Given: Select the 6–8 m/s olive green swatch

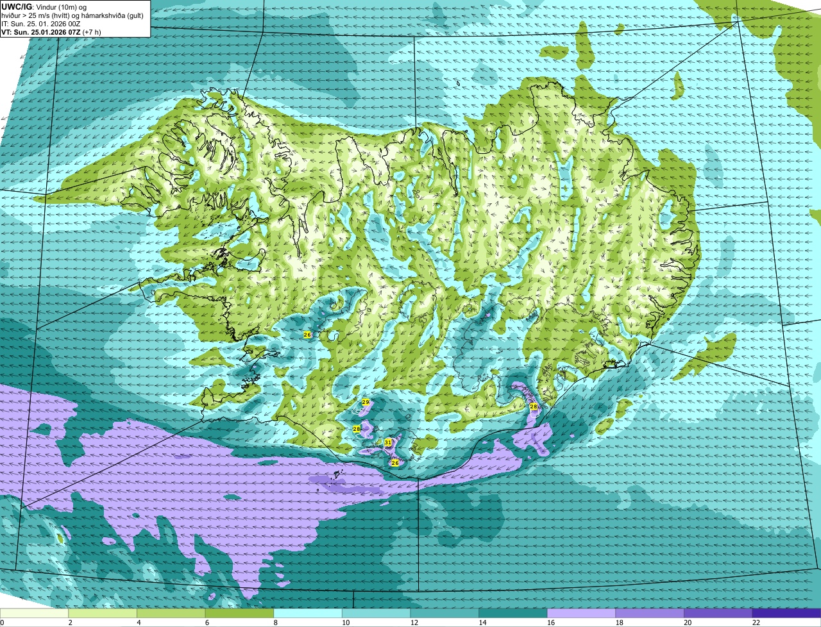Looking at the screenshot, I should [239, 613].
